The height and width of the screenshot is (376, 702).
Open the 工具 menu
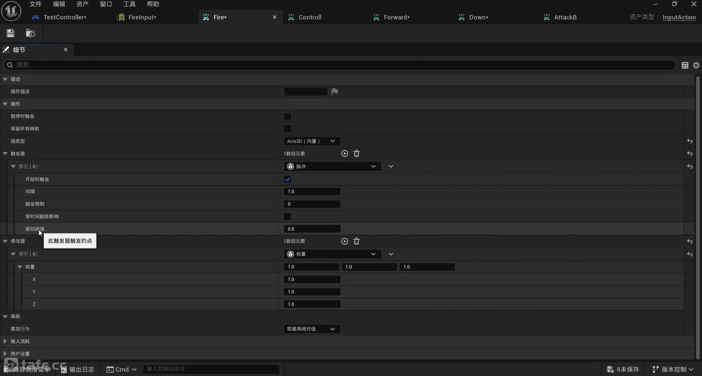[129, 4]
